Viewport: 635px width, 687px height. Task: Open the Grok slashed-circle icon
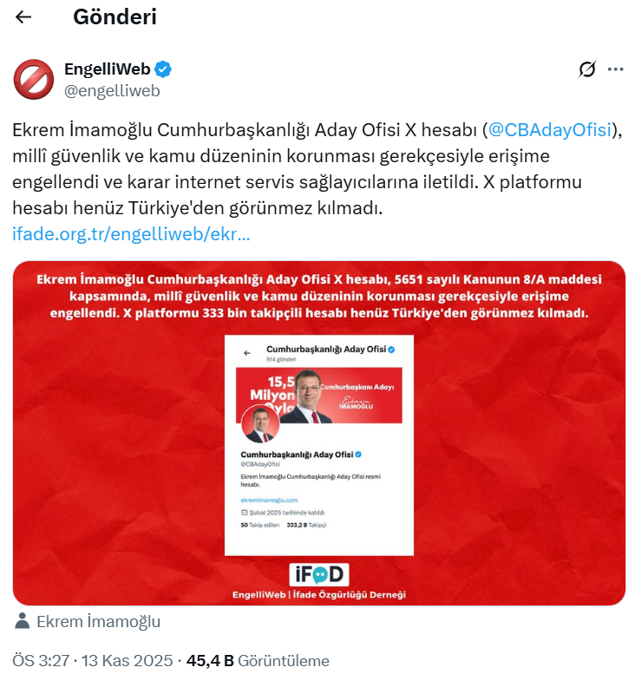pyautogui.click(x=586, y=69)
